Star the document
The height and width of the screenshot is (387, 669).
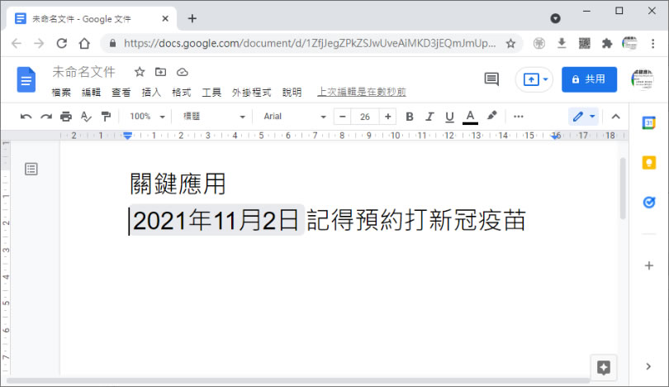140,72
